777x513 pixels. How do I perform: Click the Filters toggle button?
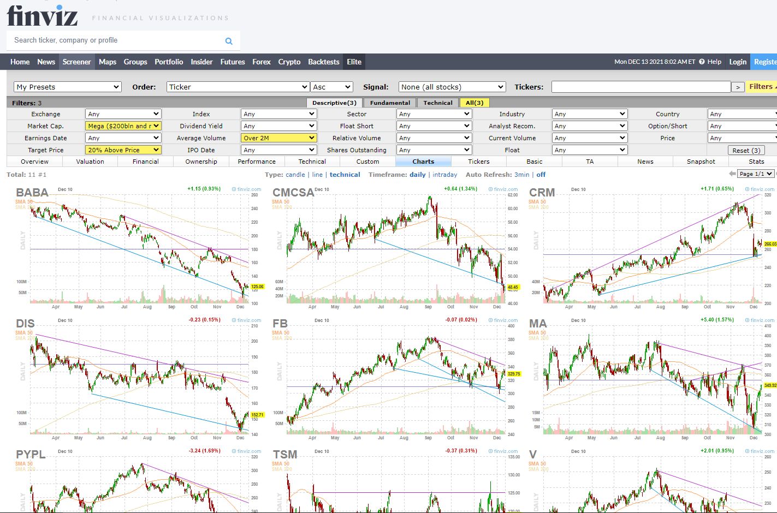[x=762, y=87]
